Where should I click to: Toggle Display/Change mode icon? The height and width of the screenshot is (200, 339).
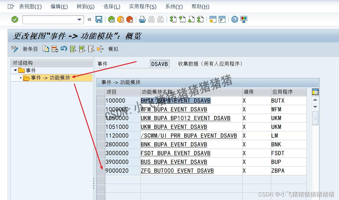(x=15, y=49)
